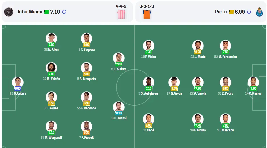Click the Inter Miami team name
Viewport: 267px width, 148px height.
pos(30,12)
